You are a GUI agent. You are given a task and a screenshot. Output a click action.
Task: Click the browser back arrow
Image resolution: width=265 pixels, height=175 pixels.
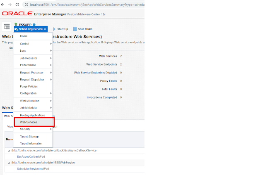(x=2, y=5)
